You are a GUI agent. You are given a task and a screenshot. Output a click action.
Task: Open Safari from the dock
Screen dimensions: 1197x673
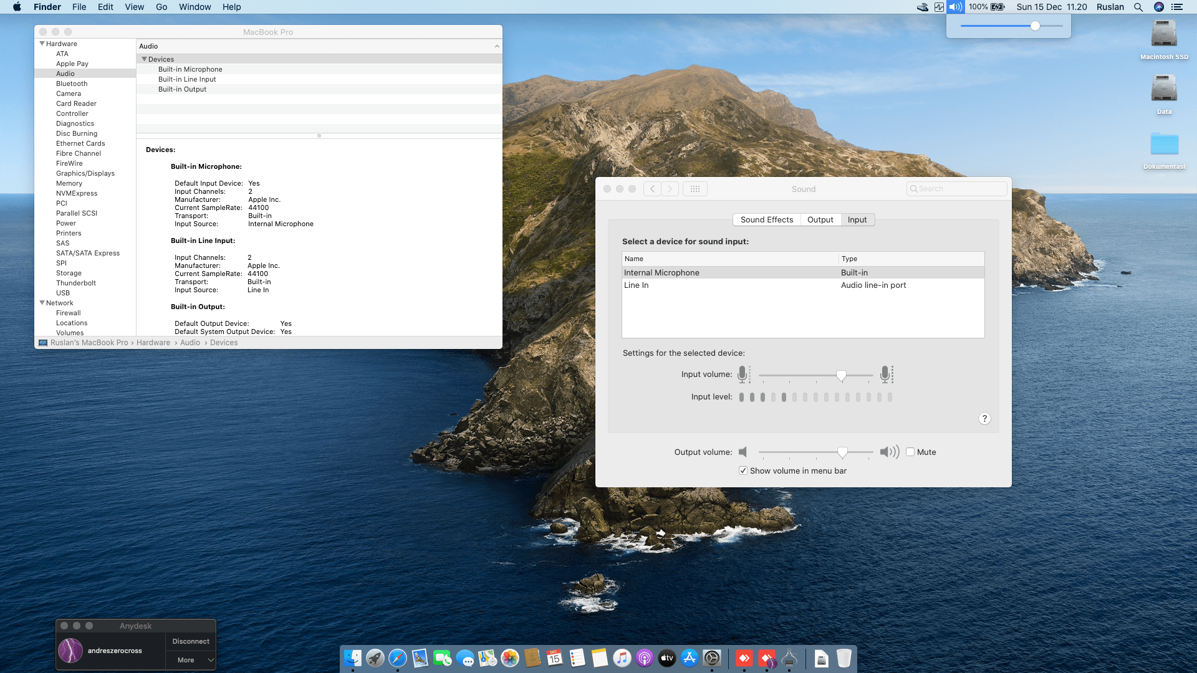(x=398, y=658)
